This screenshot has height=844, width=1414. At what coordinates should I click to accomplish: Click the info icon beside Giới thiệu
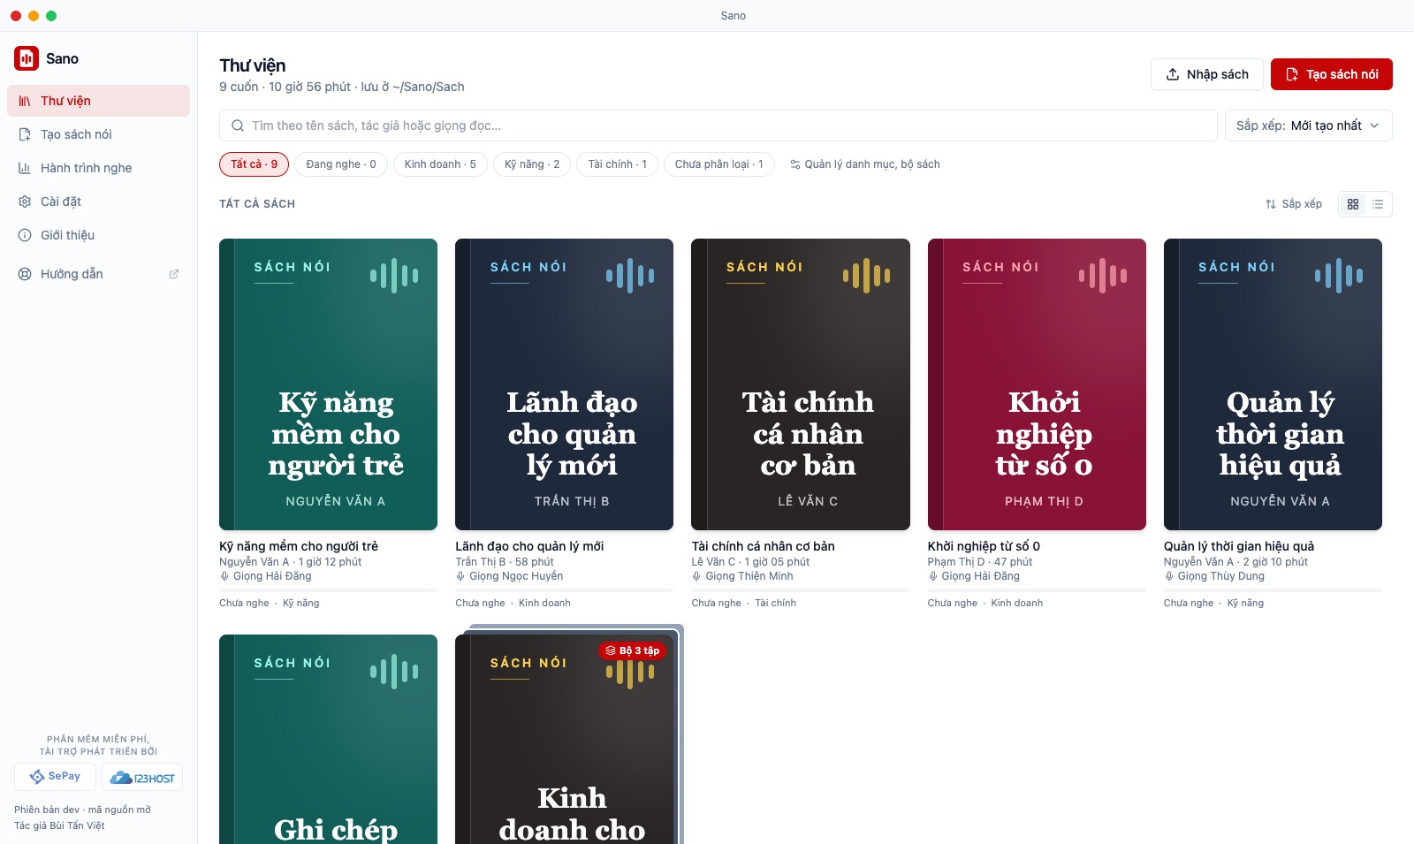(25, 235)
